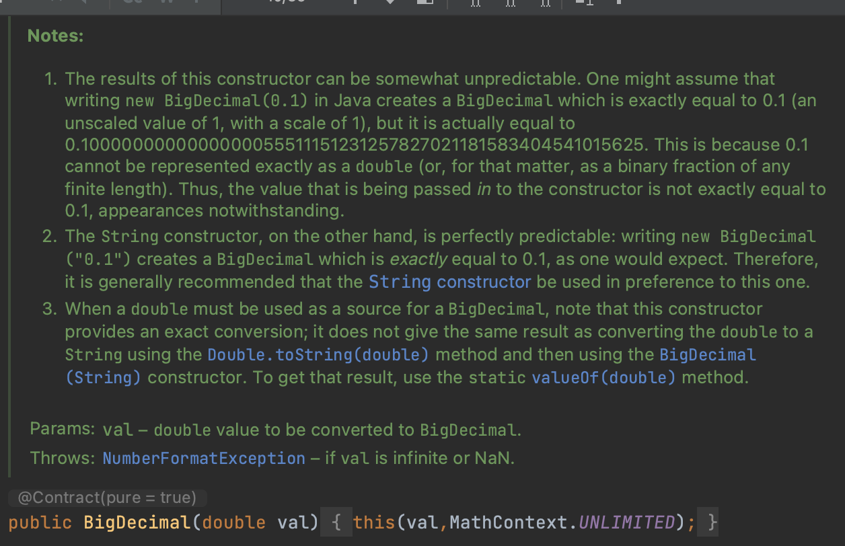Click the UNLIMITED constant in the code
The height and width of the screenshot is (546, 845).
coord(626,522)
